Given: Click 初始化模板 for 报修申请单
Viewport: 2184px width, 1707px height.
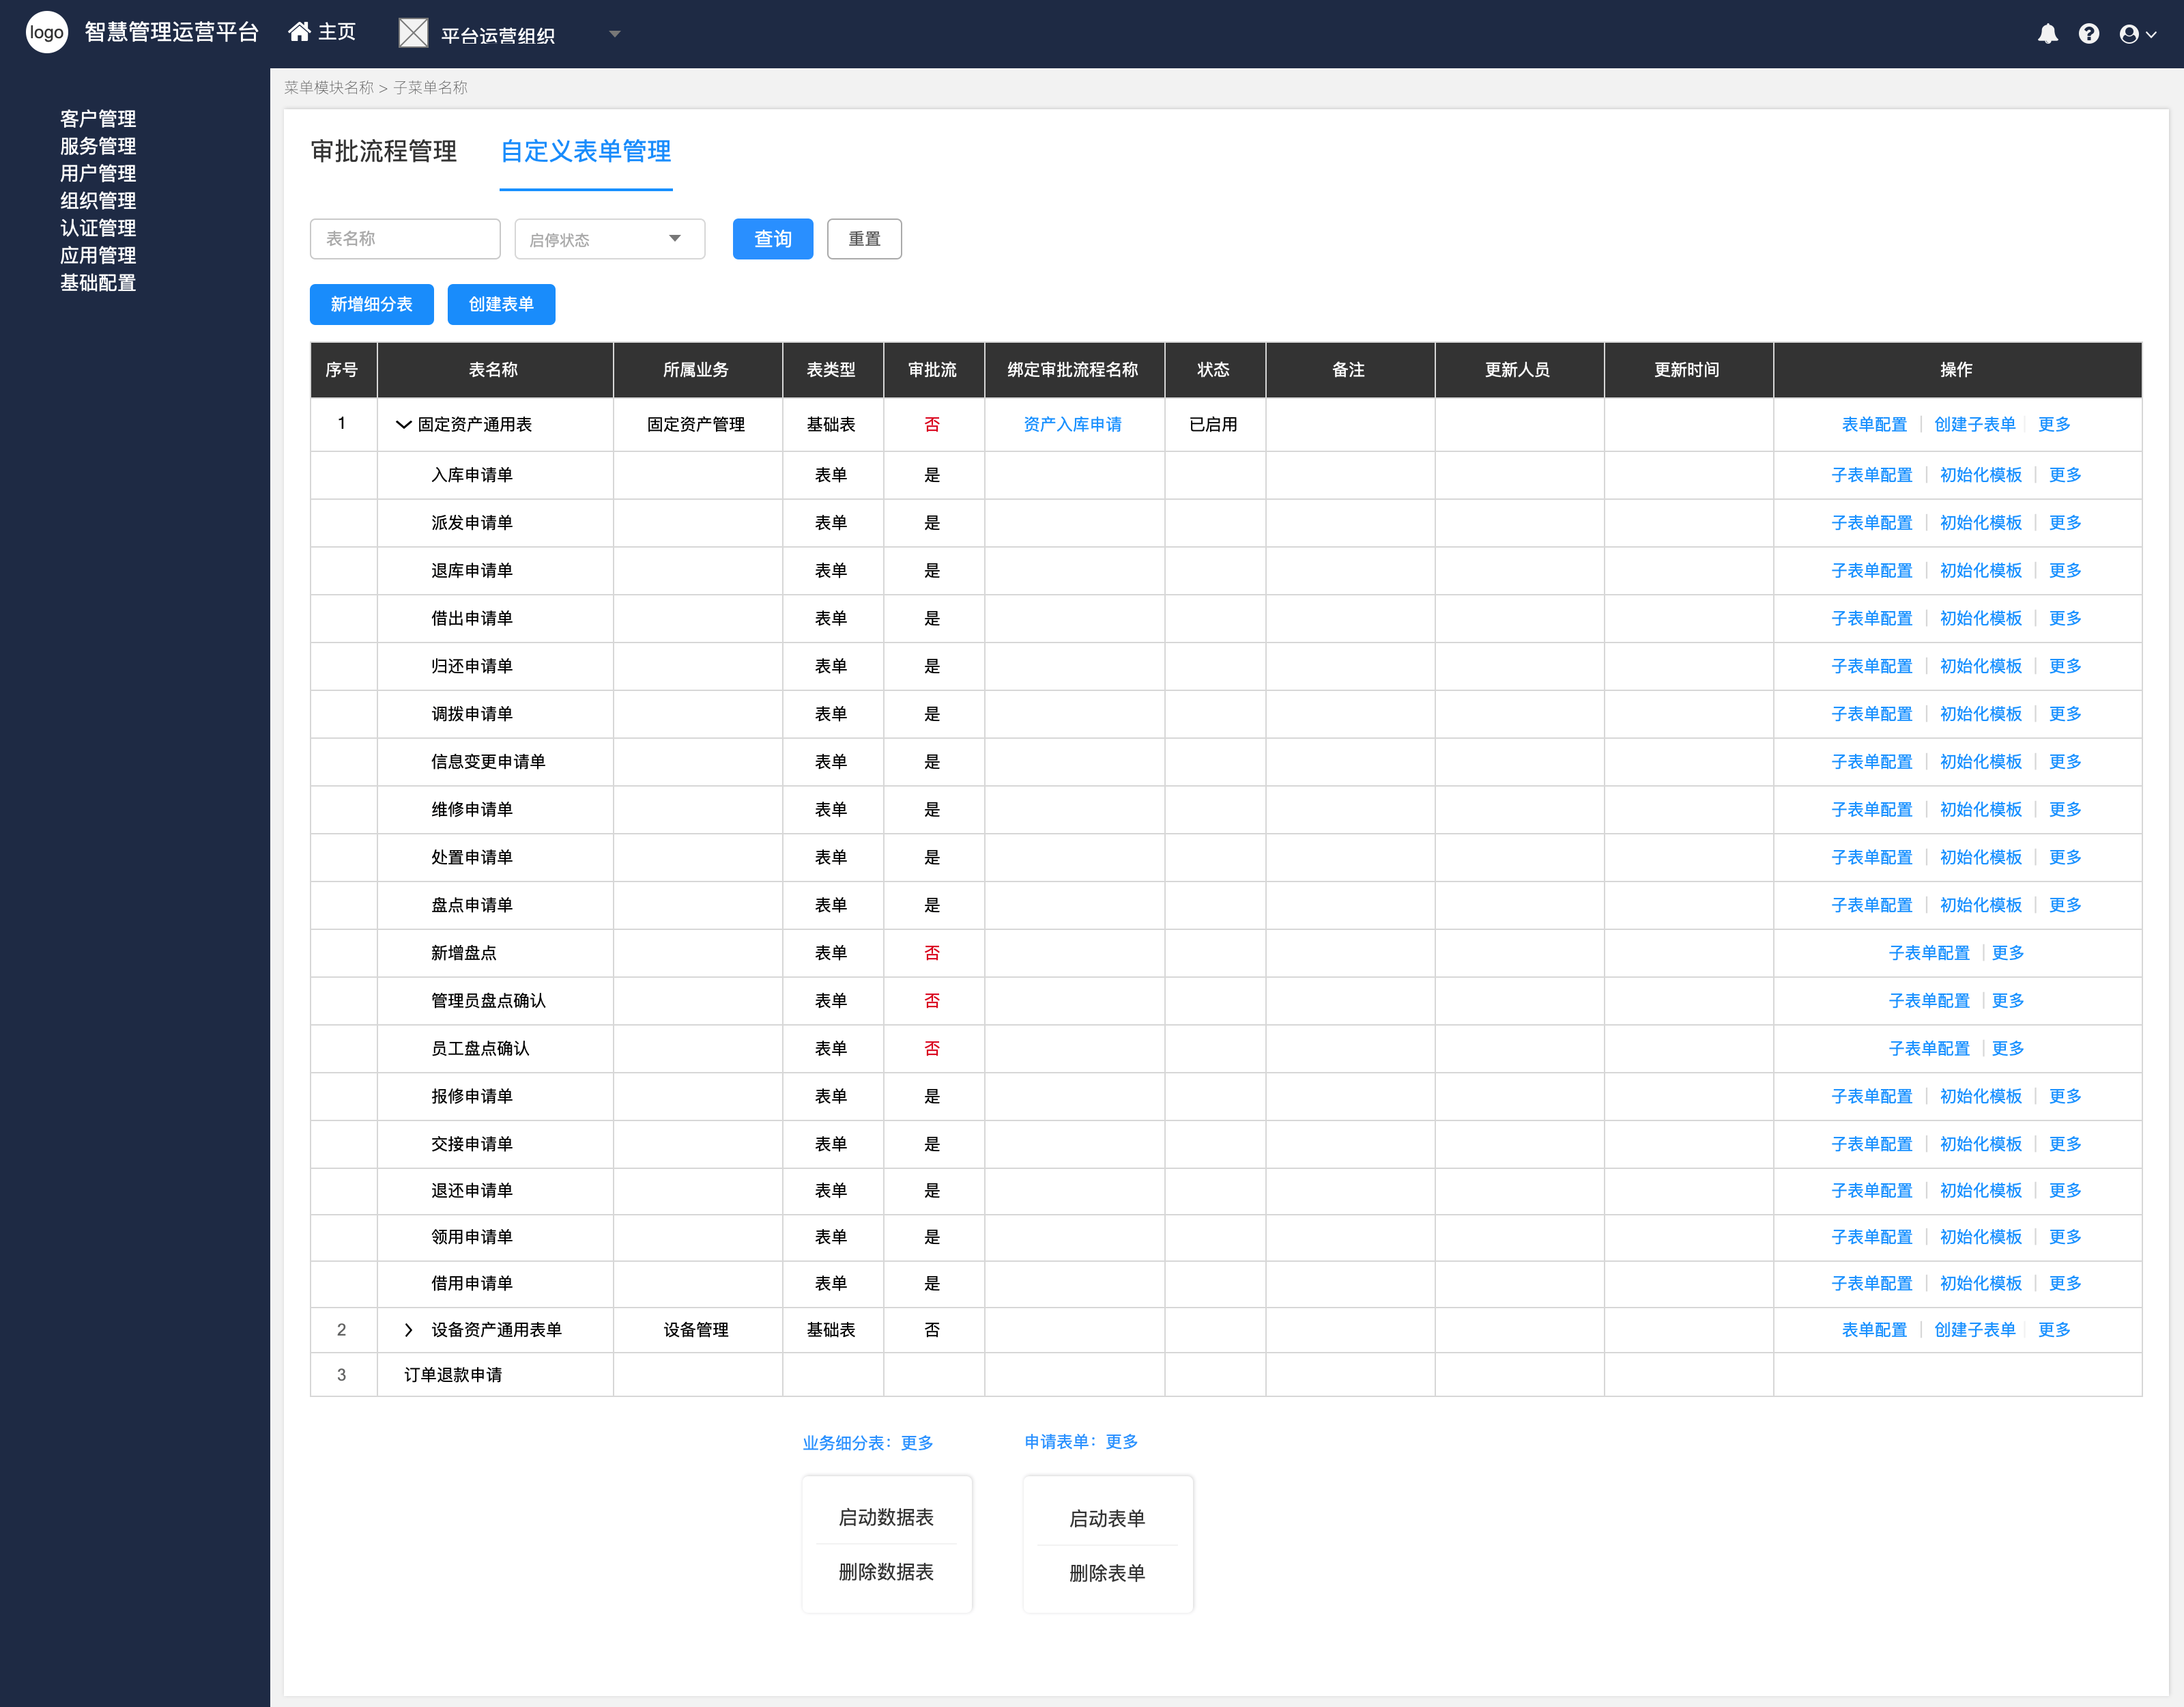Looking at the screenshot, I should [x=1981, y=1097].
